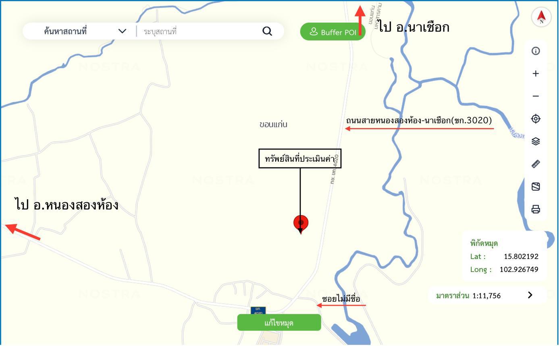Click the Buffer POI button
This screenshot has height=346, width=559.
point(333,32)
